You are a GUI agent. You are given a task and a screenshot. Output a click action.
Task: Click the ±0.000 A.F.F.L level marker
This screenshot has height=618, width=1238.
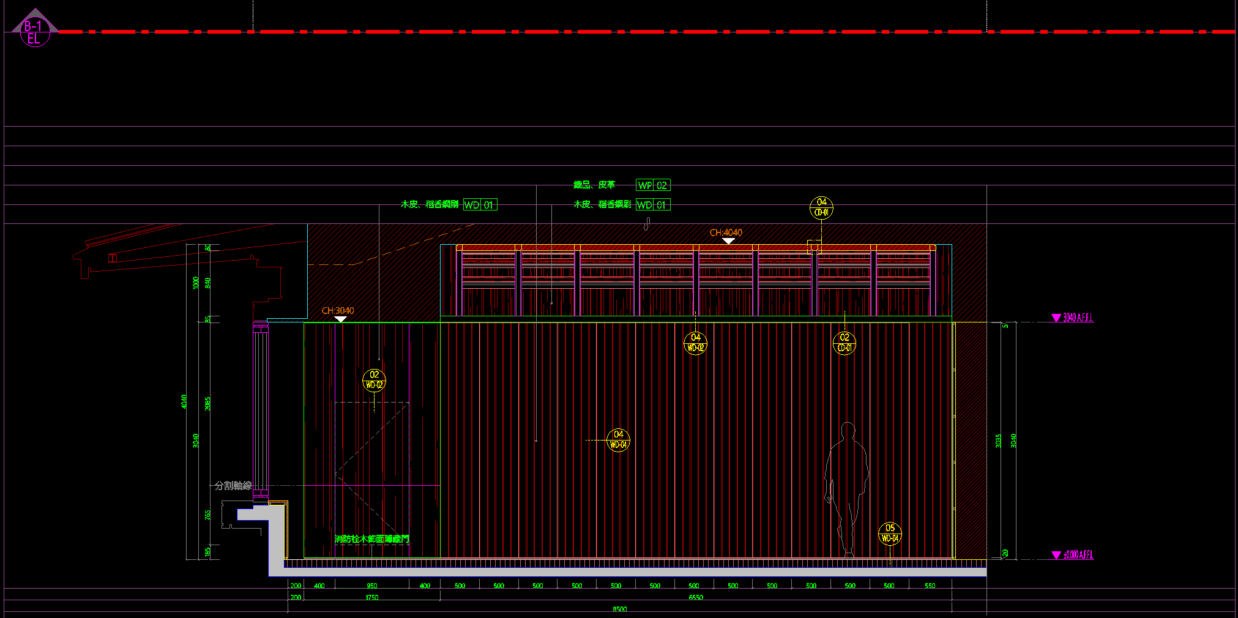tap(1072, 555)
